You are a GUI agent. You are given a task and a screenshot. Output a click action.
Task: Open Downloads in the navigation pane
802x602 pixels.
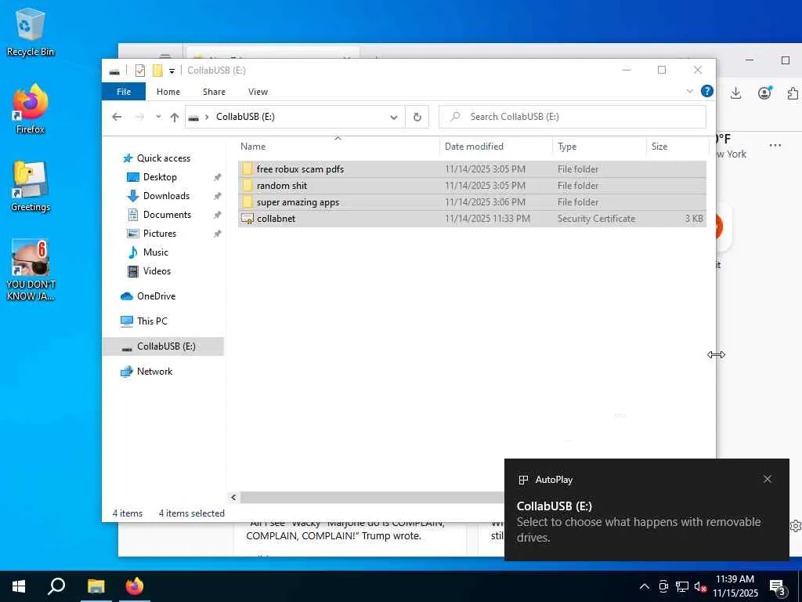click(166, 195)
